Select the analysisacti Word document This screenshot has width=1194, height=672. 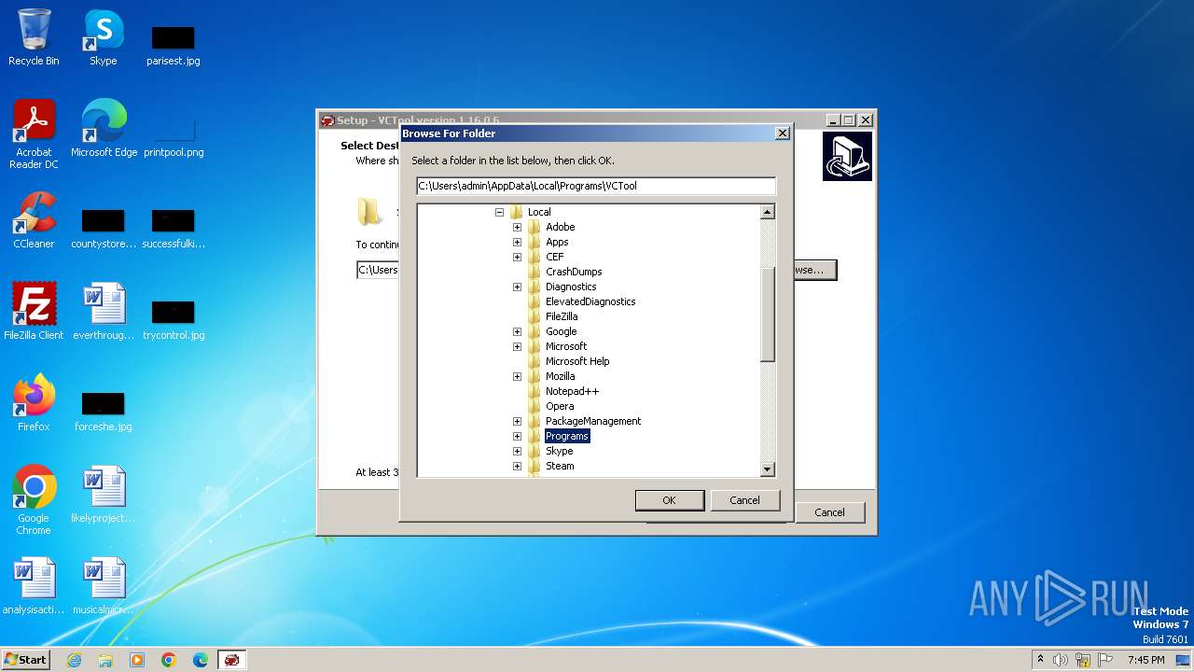[34, 586]
